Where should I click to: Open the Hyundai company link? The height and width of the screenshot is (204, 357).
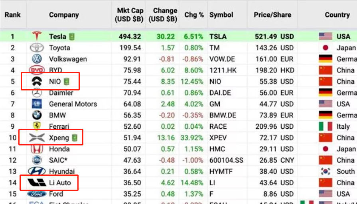[x=62, y=171]
